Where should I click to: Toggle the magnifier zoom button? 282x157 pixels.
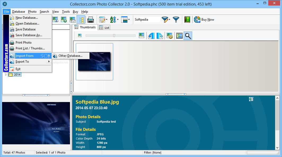(188, 36)
